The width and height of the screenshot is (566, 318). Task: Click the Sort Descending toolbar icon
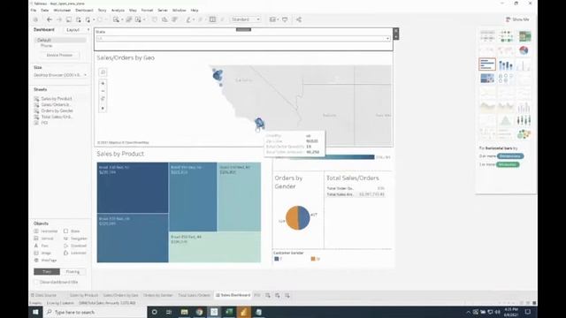(x=175, y=19)
